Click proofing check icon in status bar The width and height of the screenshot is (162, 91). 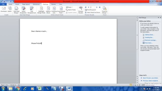19,85
